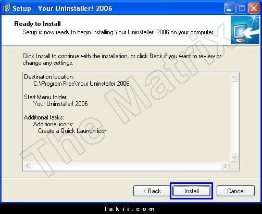Click the computer installer image in header
The height and width of the screenshot is (214, 262).
245,30
